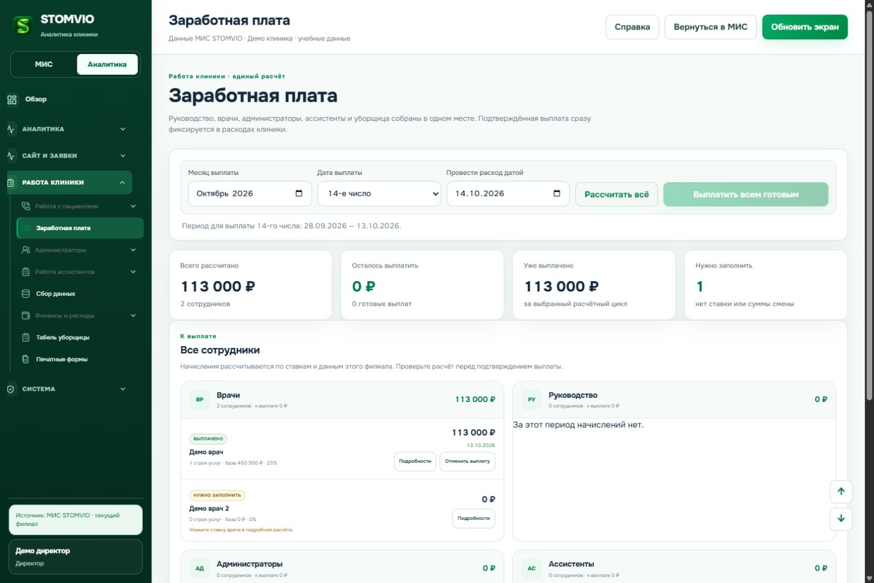Image resolution: width=874 pixels, height=583 pixels.
Task: Expand Работа с пациентами chevron
Action: point(133,206)
